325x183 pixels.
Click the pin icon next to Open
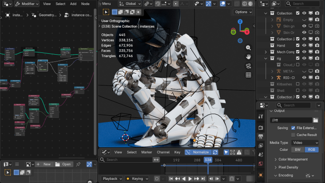(78, 164)
